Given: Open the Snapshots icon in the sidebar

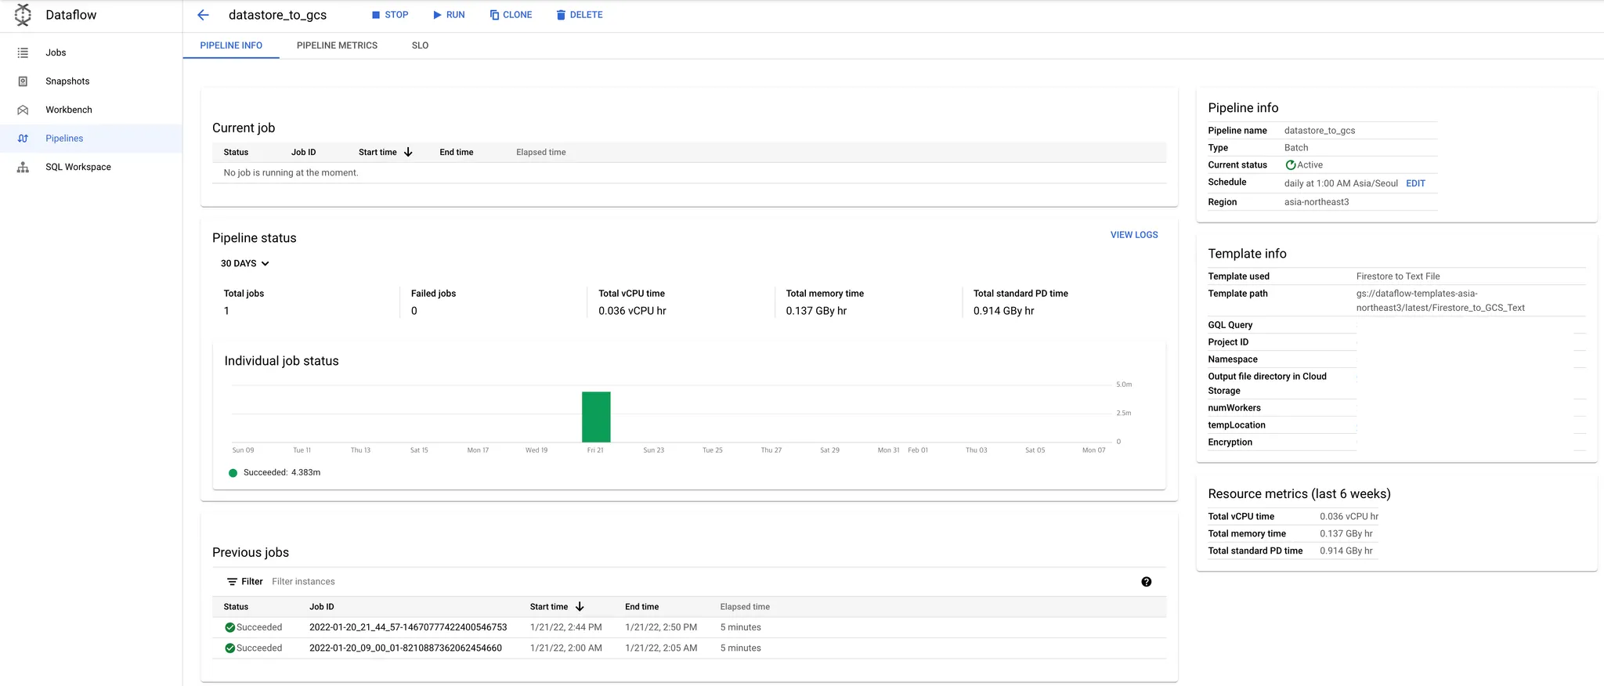Looking at the screenshot, I should coord(23,81).
